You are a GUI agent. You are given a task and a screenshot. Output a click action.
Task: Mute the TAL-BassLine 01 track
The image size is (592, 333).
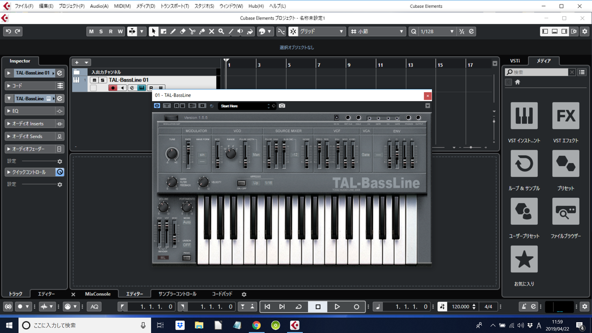click(x=94, y=80)
